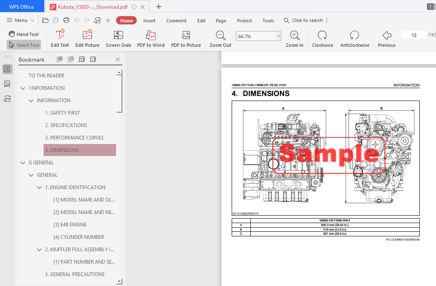Open the more options menu beside search
Viewport: 436px width, 286px height.
[327, 20]
